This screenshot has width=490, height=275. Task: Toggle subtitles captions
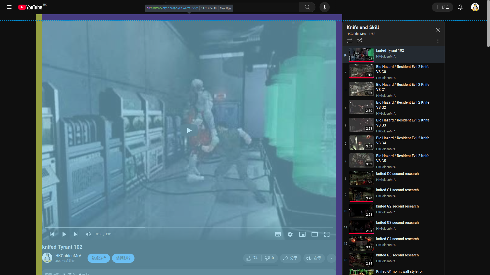(x=278, y=234)
